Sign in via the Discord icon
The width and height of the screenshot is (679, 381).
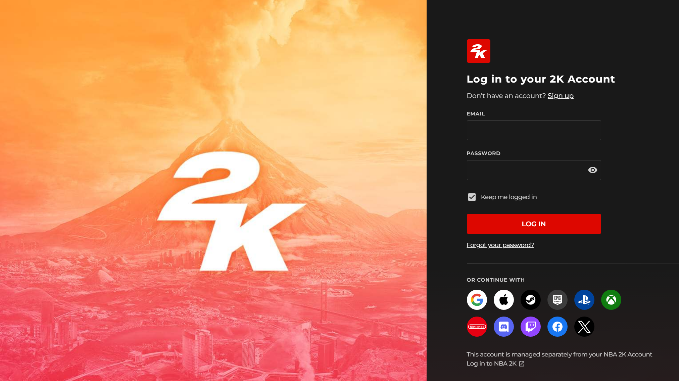[x=503, y=327]
